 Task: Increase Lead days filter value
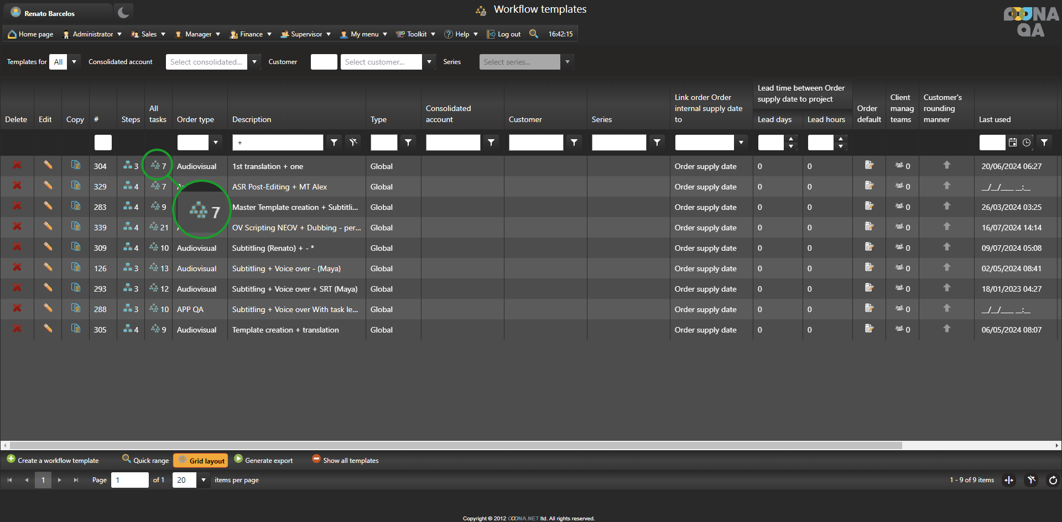(791, 139)
